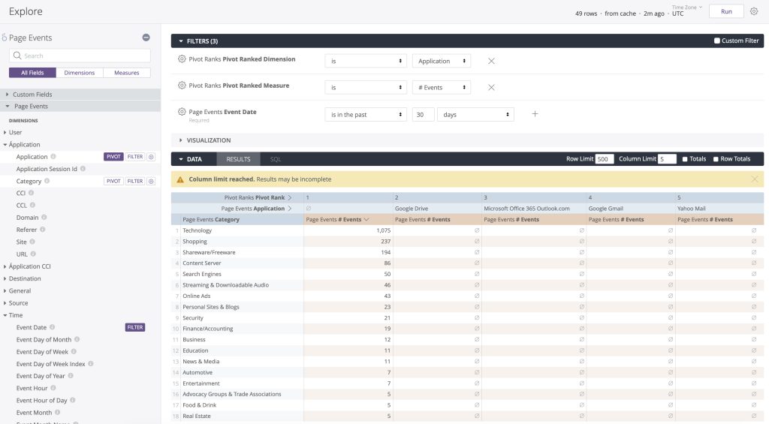Image resolution: width=769 pixels, height=424 pixels.
Task: Click the Run button
Action: coord(726,11)
